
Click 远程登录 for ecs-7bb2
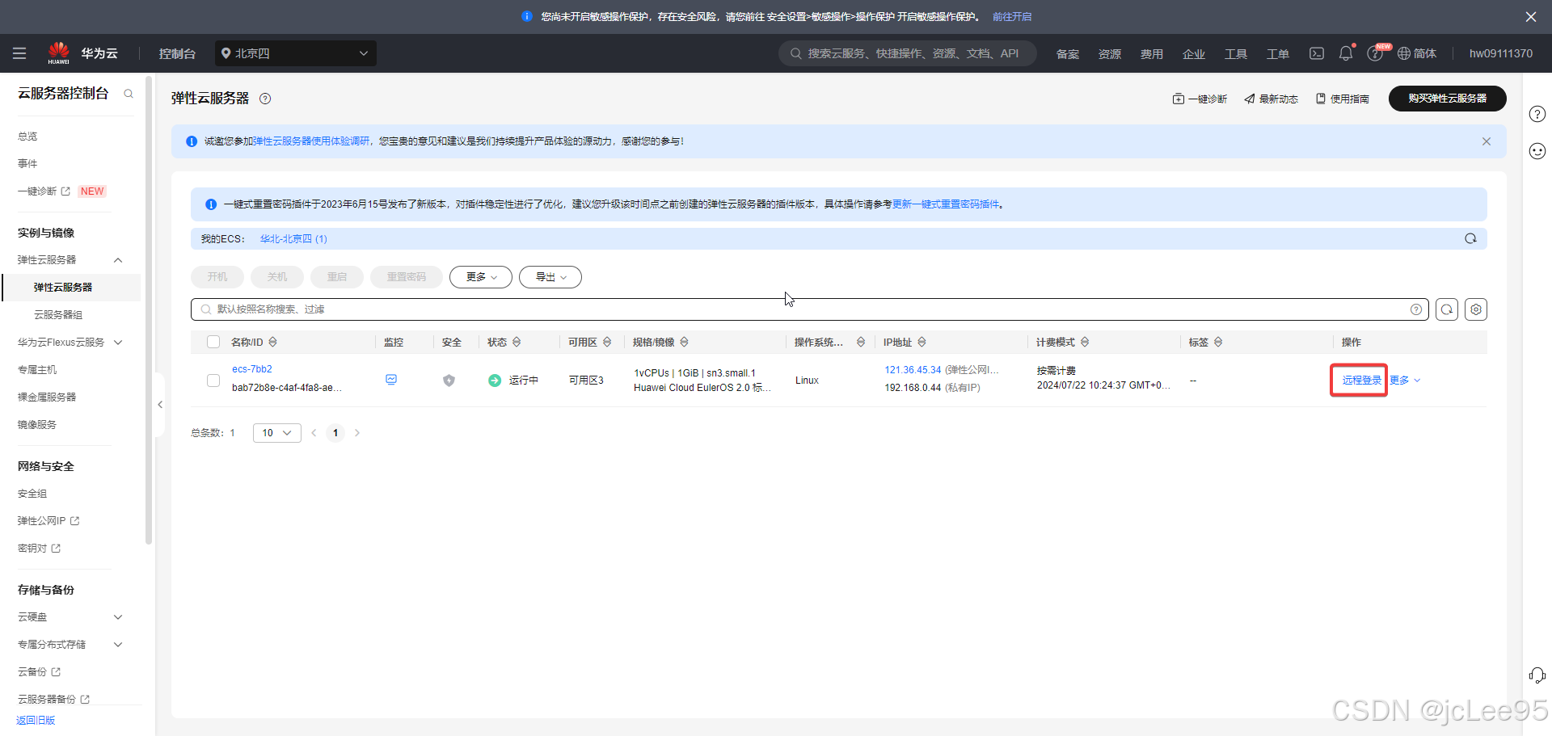(1362, 380)
